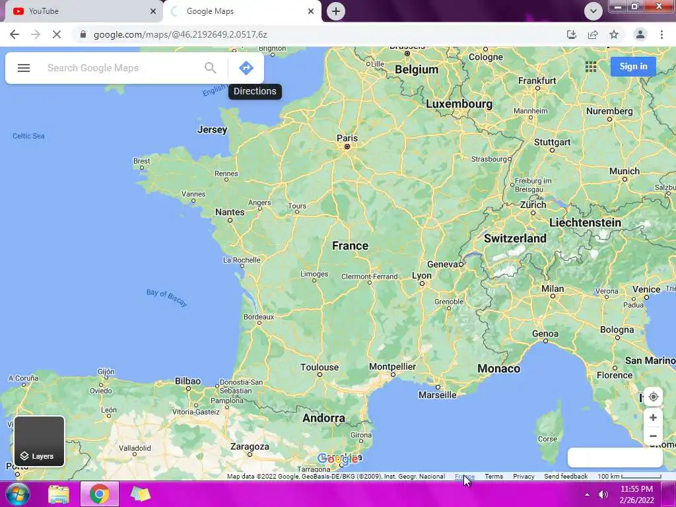676x507 pixels.
Task: Click the search magnifier icon
Action: (211, 68)
